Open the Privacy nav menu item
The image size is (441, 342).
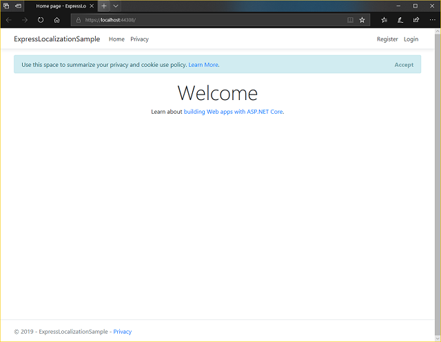coord(139,39)
